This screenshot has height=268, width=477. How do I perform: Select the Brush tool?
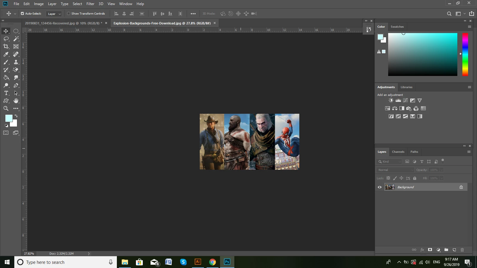tap(6, 62)
